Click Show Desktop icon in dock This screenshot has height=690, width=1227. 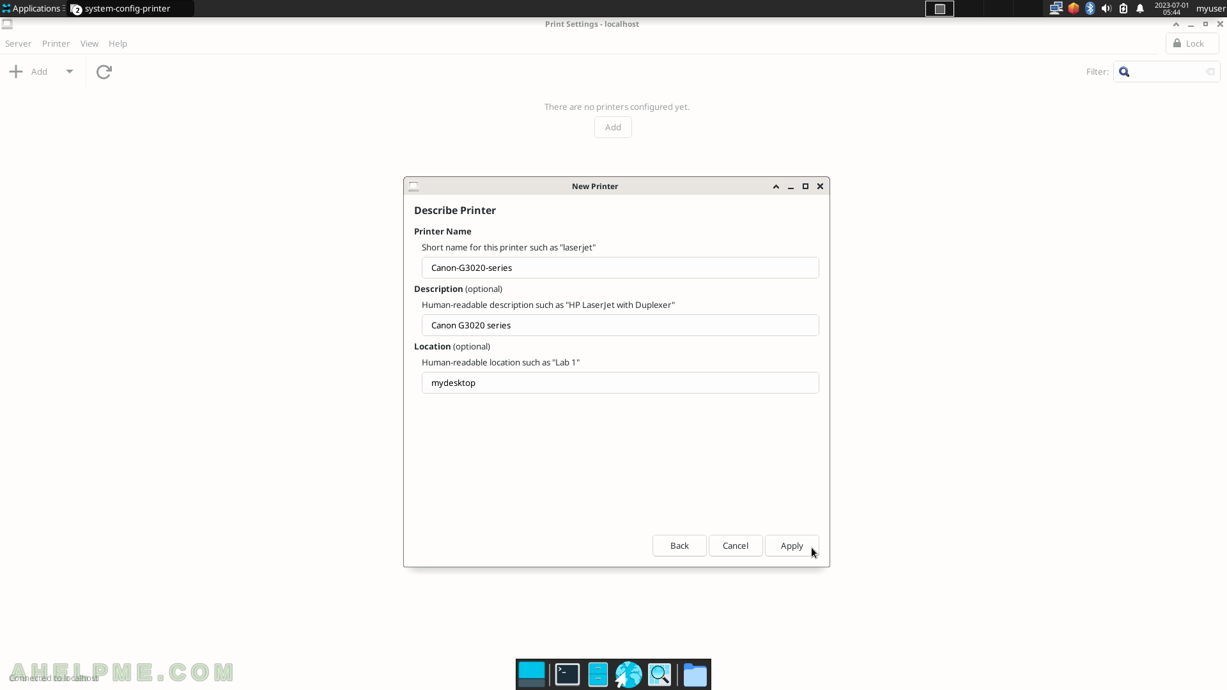pos(532,674)
